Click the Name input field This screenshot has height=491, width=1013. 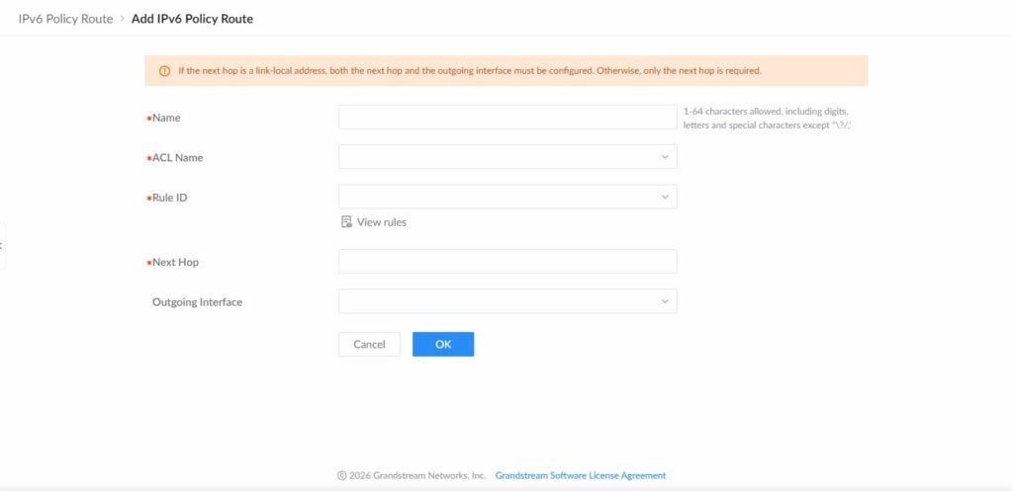pyautogui.click(x=507, y=117)
